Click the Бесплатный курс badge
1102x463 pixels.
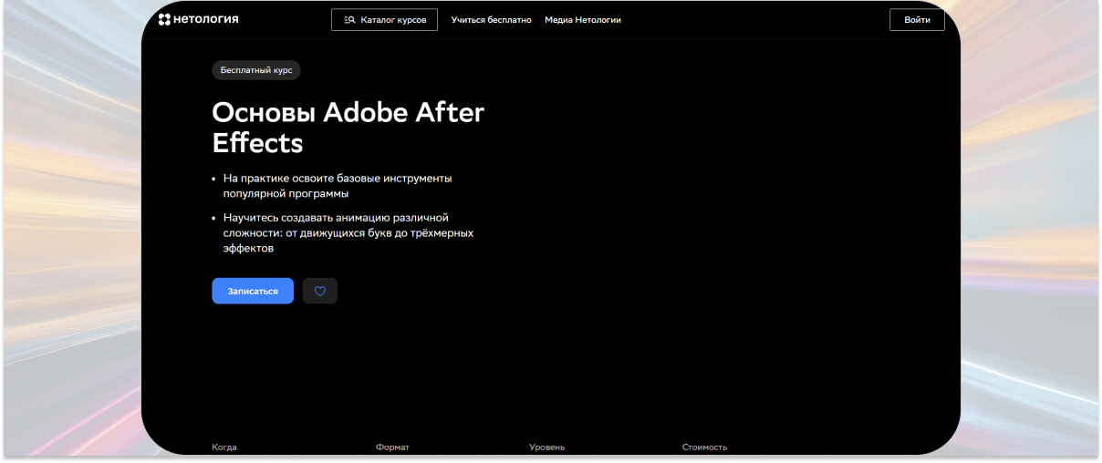tap(255, 70)
